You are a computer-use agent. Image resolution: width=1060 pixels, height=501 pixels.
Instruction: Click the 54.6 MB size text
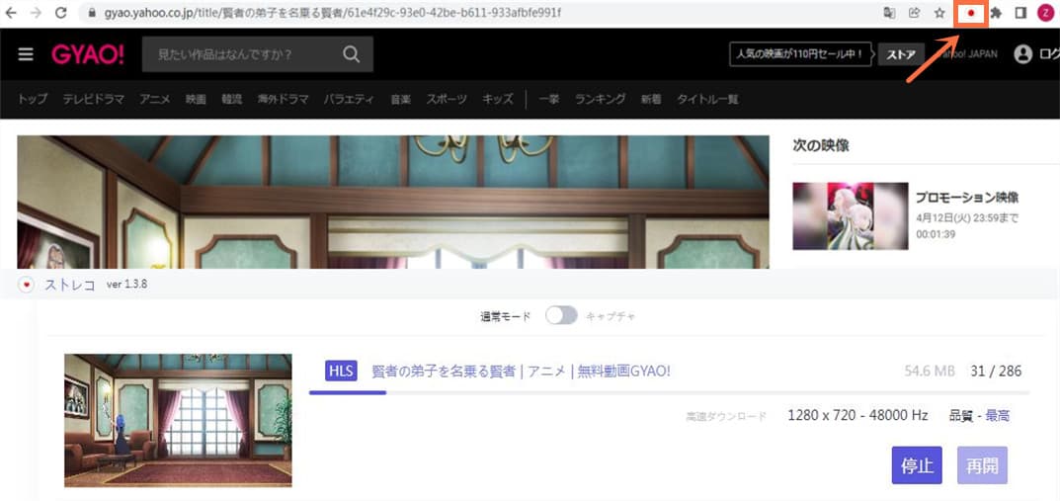(x=930, y=371)
